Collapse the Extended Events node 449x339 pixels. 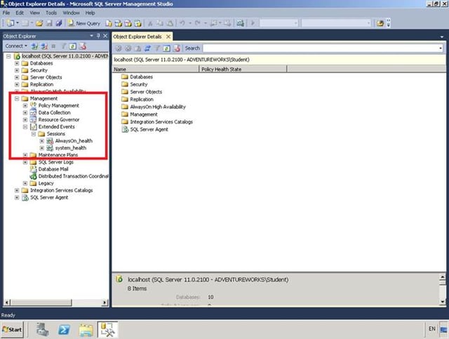(25, 126)
